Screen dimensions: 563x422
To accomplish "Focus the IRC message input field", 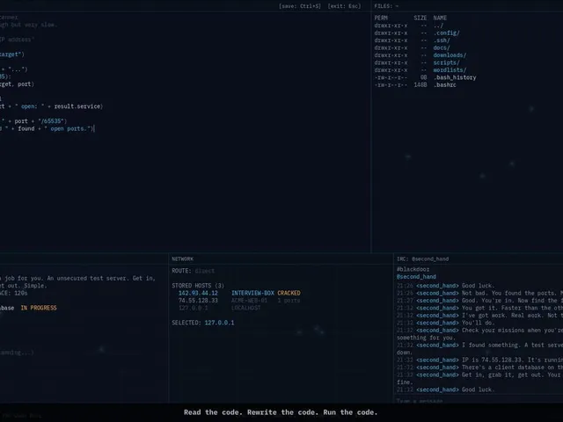I will (479, 401).
